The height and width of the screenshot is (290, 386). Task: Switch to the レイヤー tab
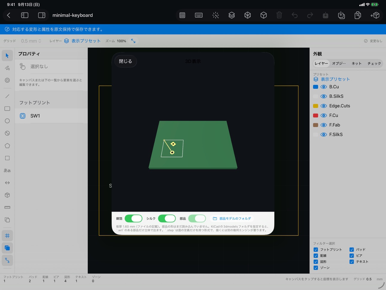pyautogui.click(x=321, y=64)
